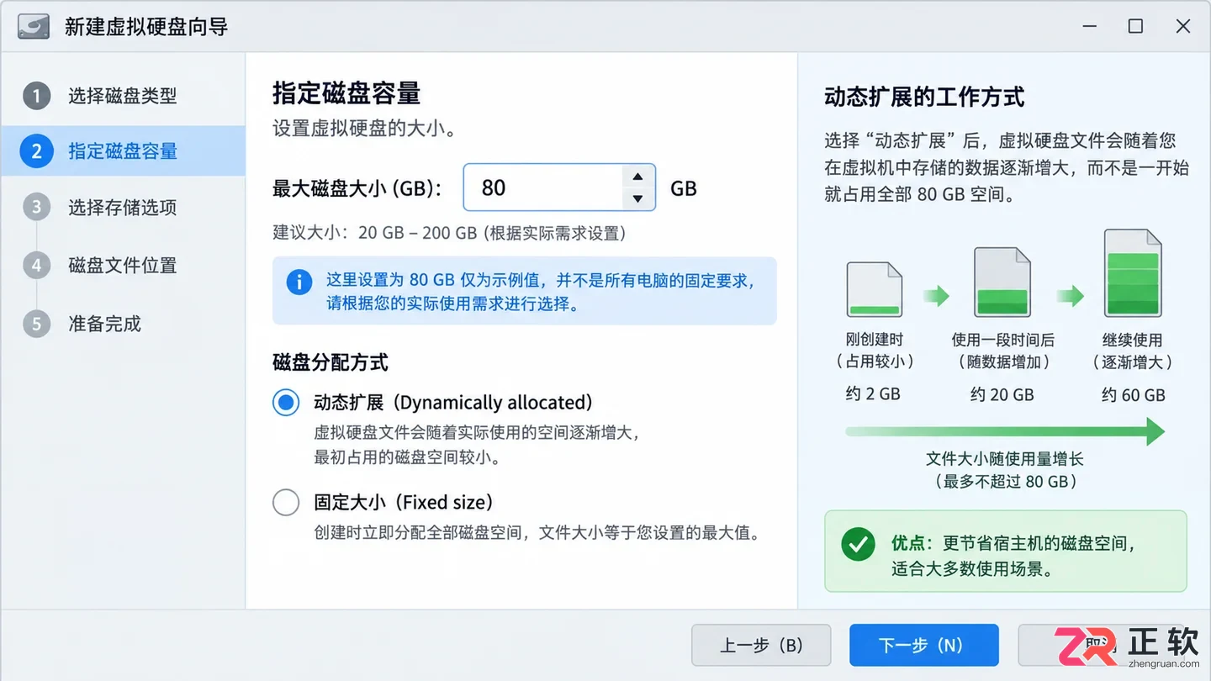The height and width of the screenshot is (681, 1211).
Task: Click the blue info icon in the notice
Action: [299, 282]
